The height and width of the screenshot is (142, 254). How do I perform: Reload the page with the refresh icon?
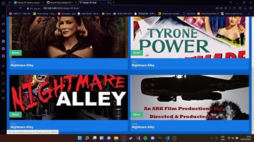[20, 8]
